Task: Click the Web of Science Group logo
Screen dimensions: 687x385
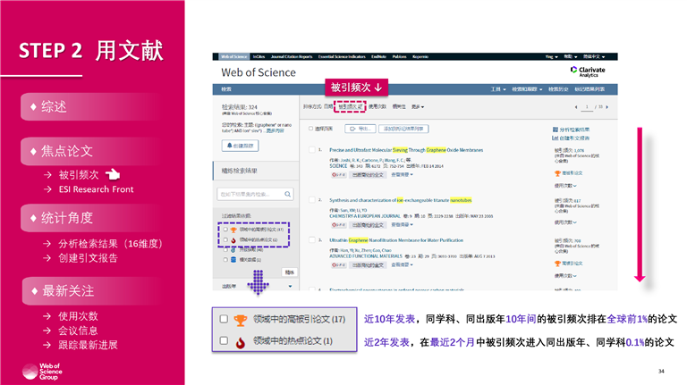Action: click(x=43, y=372)
